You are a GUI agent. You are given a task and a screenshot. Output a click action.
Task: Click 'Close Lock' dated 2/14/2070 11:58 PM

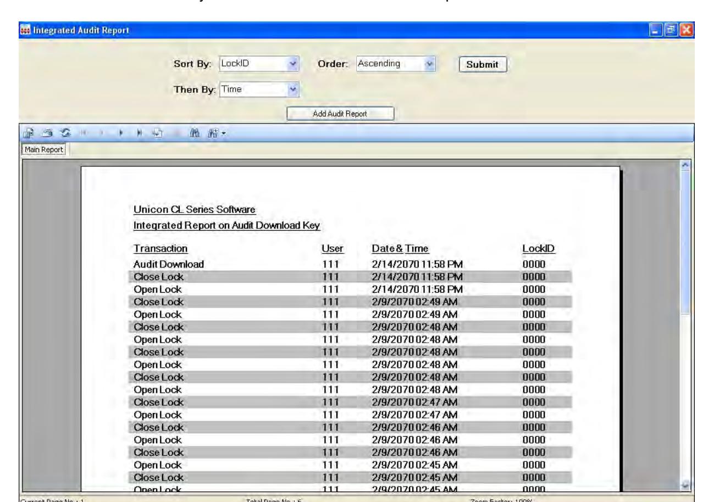[159, 277]
